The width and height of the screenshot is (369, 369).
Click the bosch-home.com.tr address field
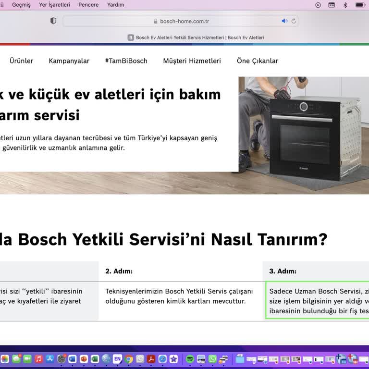(181, 21)
